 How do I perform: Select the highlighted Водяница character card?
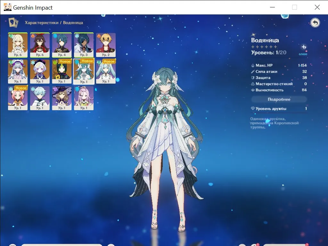pos(84,71)
